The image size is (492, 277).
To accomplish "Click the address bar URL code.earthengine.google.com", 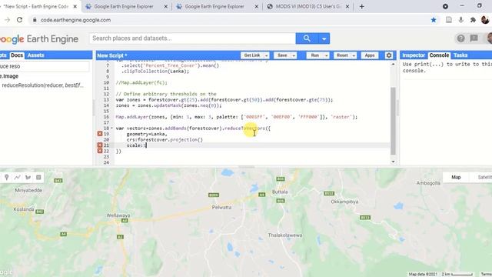I will [75, 20].
